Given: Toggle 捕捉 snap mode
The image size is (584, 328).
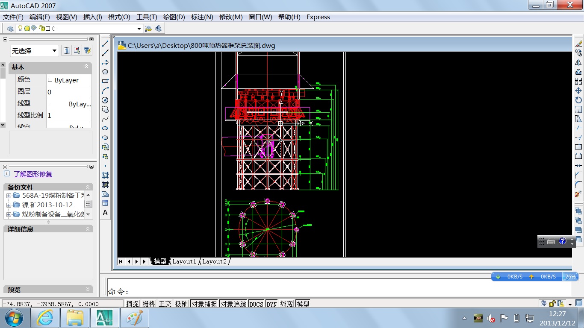Looking at the screenshot, I should [x=133, y=304].
